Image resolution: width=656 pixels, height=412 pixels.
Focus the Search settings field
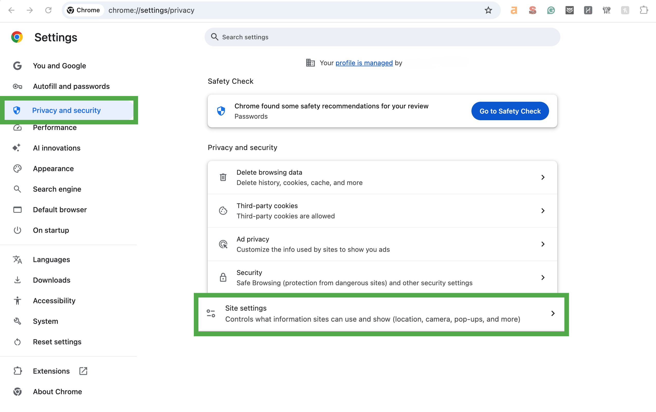click(382, 37)
